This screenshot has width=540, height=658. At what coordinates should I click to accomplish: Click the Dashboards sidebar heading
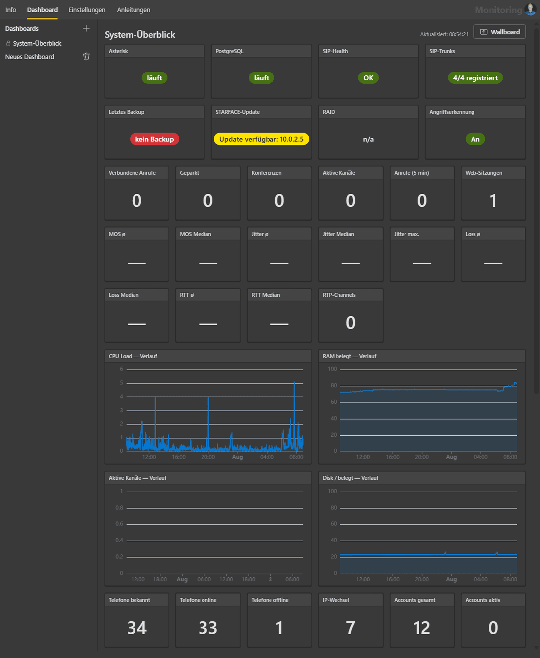click(x=22, y=28)
